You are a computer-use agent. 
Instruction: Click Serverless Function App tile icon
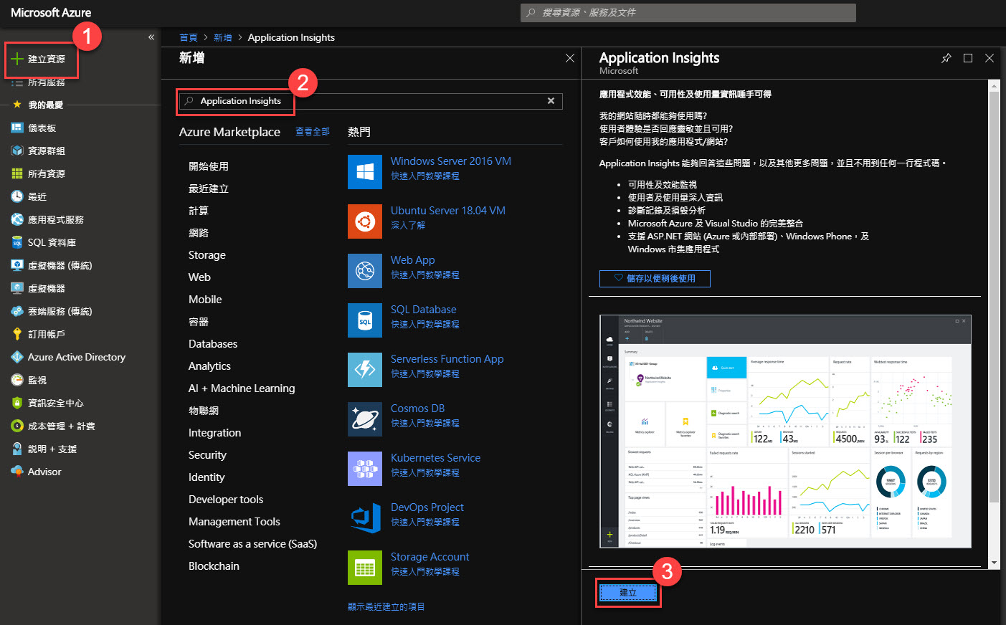(365, 370)
